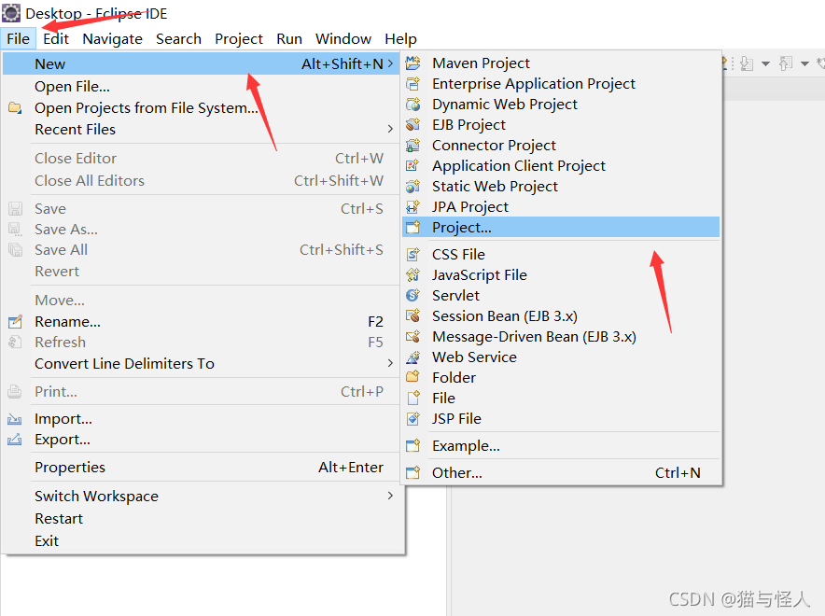The height and width of the screenshot is (616, 825).
Task: Open the Navigate menu
Action: 113,39
